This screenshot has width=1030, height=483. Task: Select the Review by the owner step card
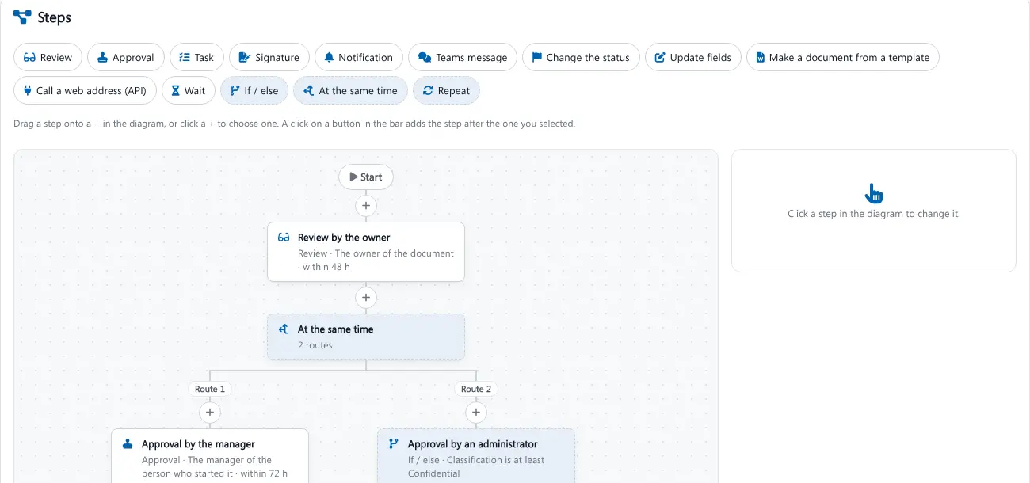(x=366, y=252)
